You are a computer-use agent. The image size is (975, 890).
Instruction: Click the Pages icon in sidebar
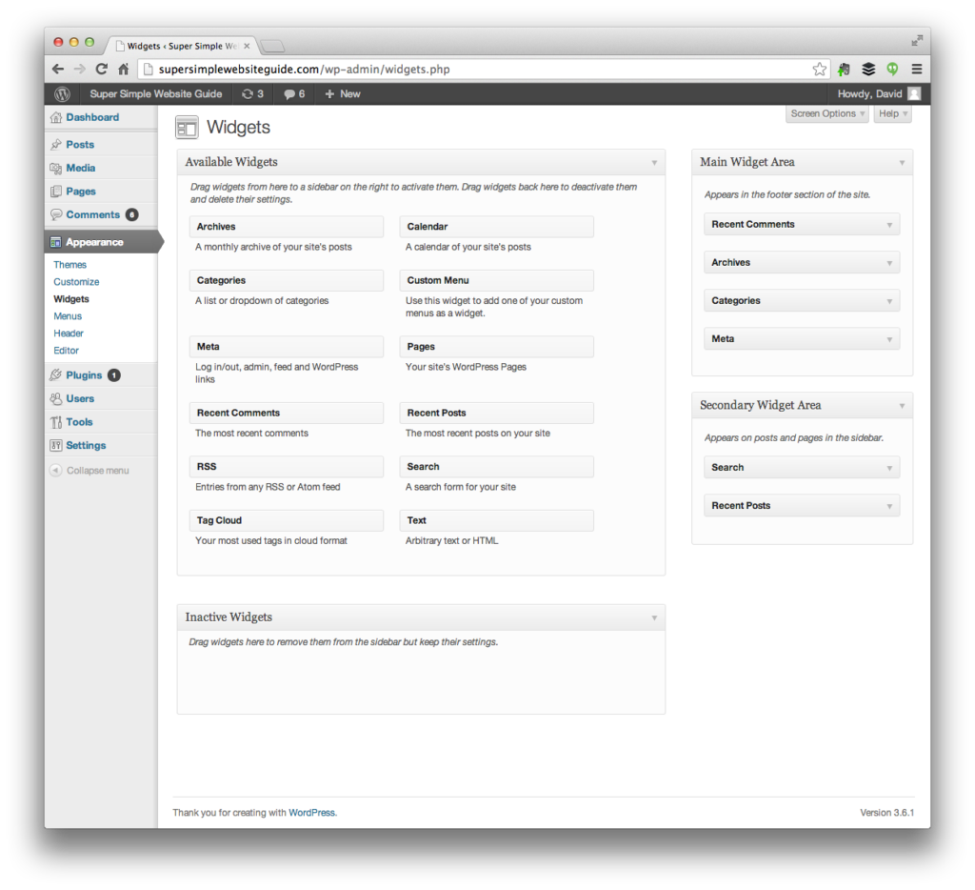coord(56,192)
